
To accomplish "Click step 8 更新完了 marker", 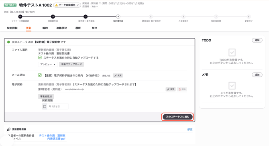I will point(249,16).
